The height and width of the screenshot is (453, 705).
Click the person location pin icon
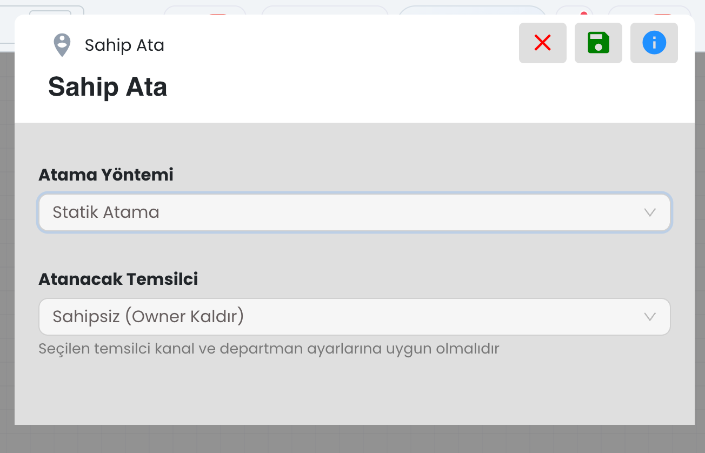[x=62, y=45]
